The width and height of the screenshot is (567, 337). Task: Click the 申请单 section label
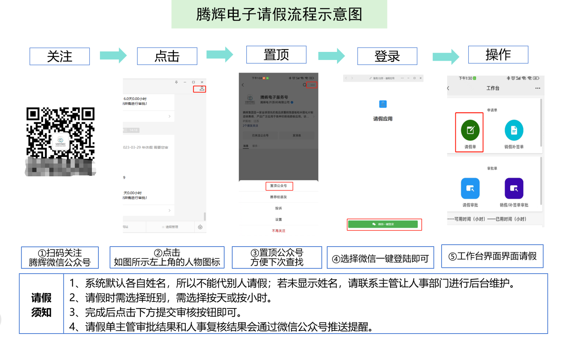pyautogui.click(x=492, y=110)
